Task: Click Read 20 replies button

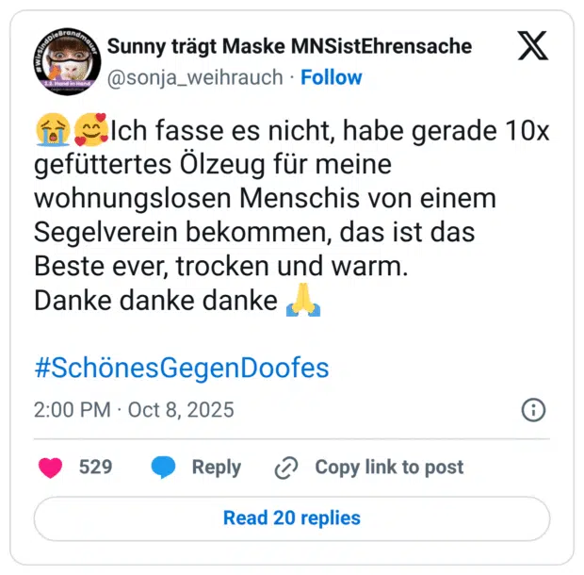Action: (x=292, y=518)
